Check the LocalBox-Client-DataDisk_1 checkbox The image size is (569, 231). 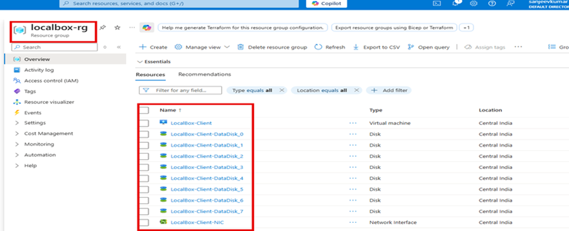click(x=144, y=145)
